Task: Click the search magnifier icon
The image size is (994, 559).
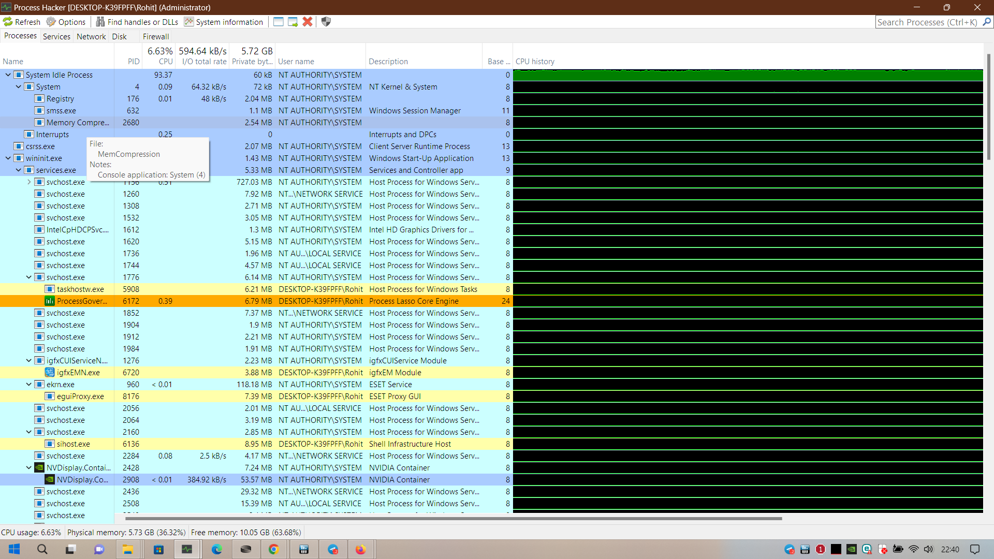Action: click(x=987, y=22)
